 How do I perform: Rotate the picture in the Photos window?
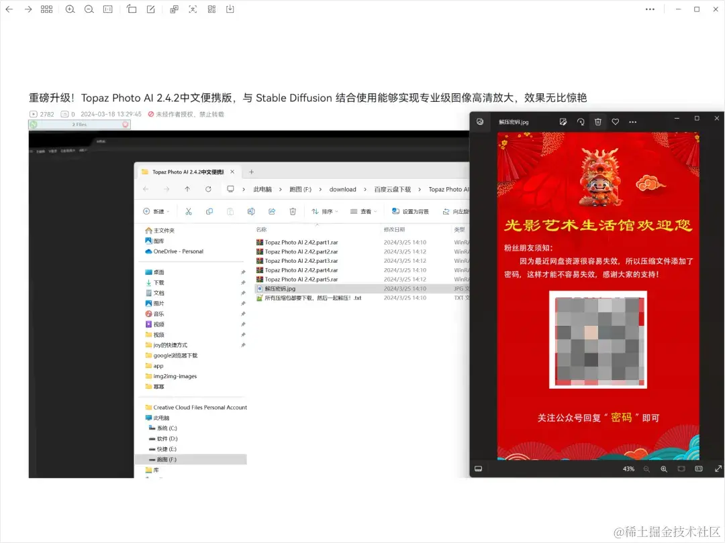581,122
